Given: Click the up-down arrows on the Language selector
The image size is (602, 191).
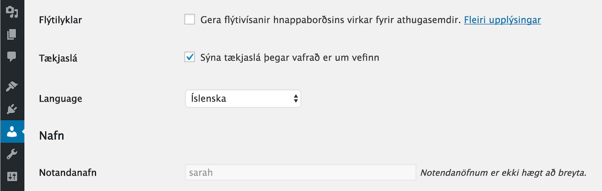Looking at the screenshot, I should click(x=295, y=98).
